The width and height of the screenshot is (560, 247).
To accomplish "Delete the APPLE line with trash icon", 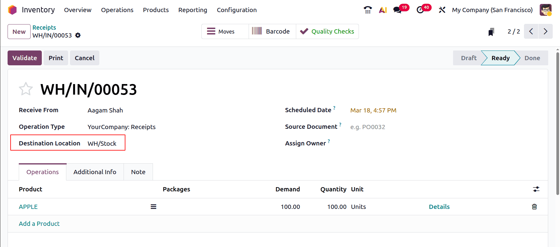I will [534, 207].
